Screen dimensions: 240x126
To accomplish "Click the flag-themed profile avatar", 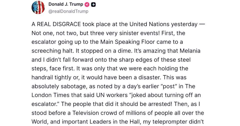I will (x=38, y=8).
